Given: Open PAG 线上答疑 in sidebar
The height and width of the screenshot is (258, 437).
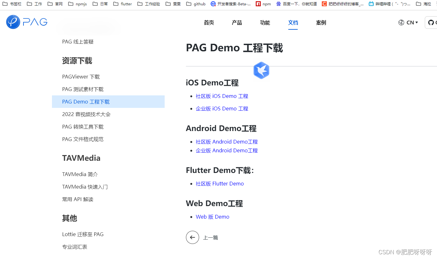Looking at the screenshot, I should point(78,42).
